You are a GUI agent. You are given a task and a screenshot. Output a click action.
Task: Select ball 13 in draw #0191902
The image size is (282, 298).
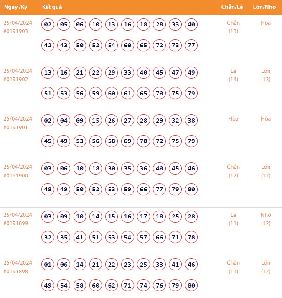(x=48, y=73)
